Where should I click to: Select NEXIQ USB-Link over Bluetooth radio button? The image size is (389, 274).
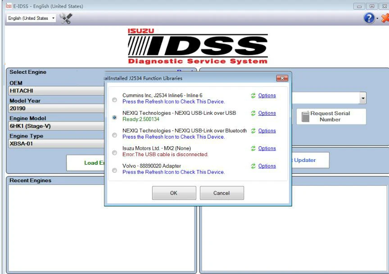114,135
